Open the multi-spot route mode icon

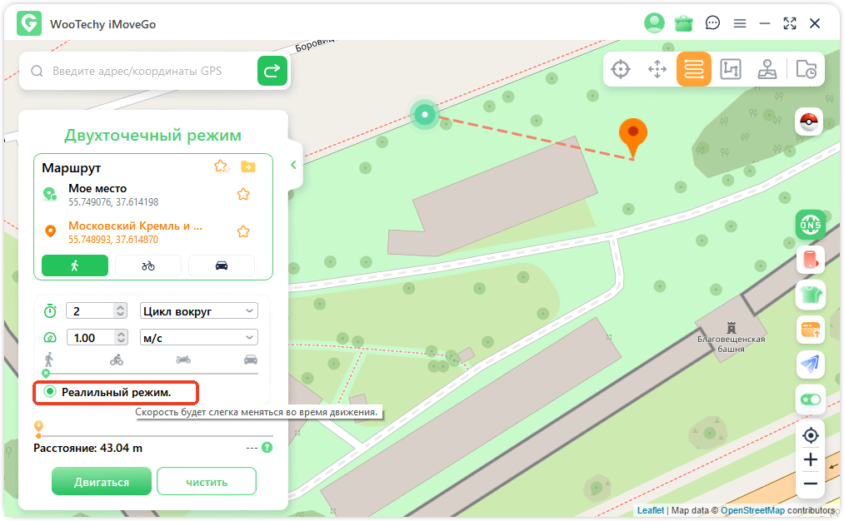731,70
